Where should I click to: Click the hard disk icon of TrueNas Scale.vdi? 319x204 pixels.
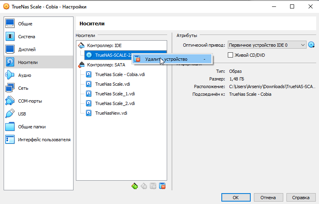[x=89, y=84]
